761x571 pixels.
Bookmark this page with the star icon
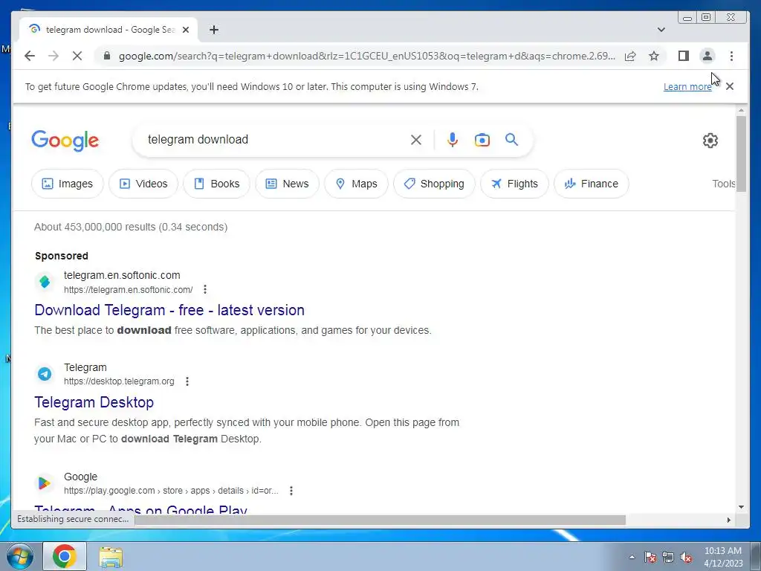tap(654, 56)
